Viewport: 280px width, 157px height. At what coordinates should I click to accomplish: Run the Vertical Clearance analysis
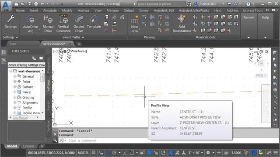(x=63, y=24)
